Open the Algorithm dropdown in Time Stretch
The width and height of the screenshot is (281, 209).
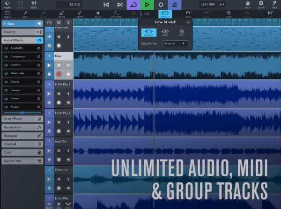tap(175, 43)
